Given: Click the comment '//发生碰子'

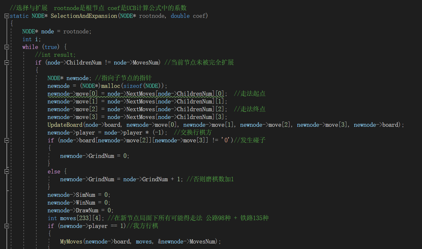Looking at the screenshot, I should [x=250, y=140].
